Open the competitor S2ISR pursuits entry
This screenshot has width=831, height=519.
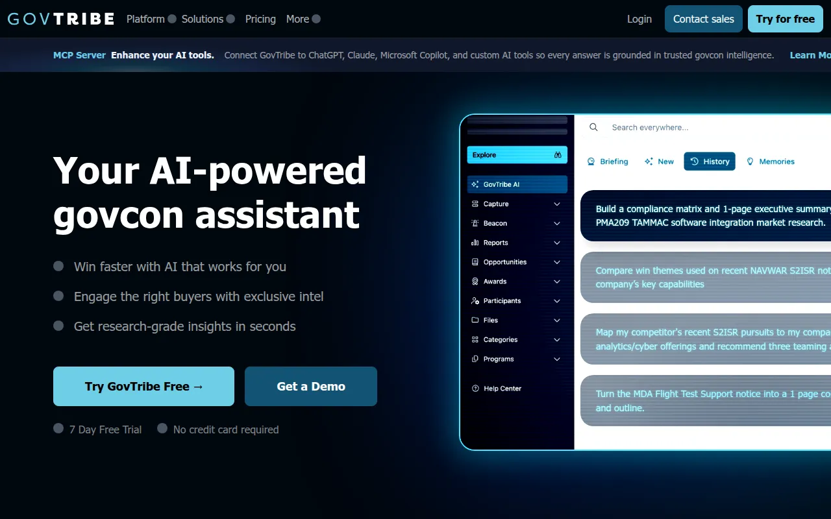[706, 339]
